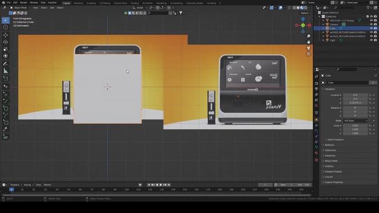379x213 pixels.
Task: Expand the Collections panel
Action: coord(330,150)
